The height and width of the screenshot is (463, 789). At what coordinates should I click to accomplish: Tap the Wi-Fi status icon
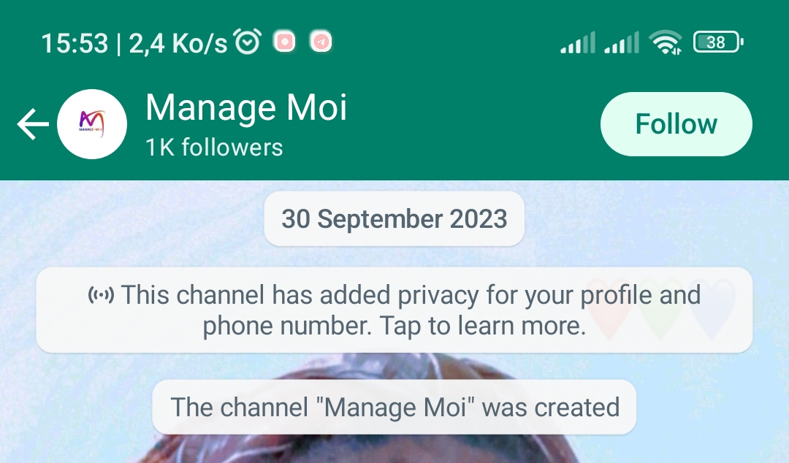pos(666,42)
